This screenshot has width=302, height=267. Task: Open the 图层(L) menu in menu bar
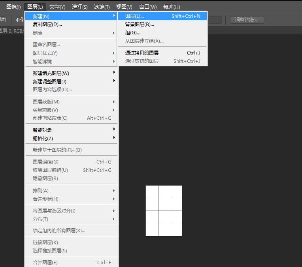pos(35,7)
